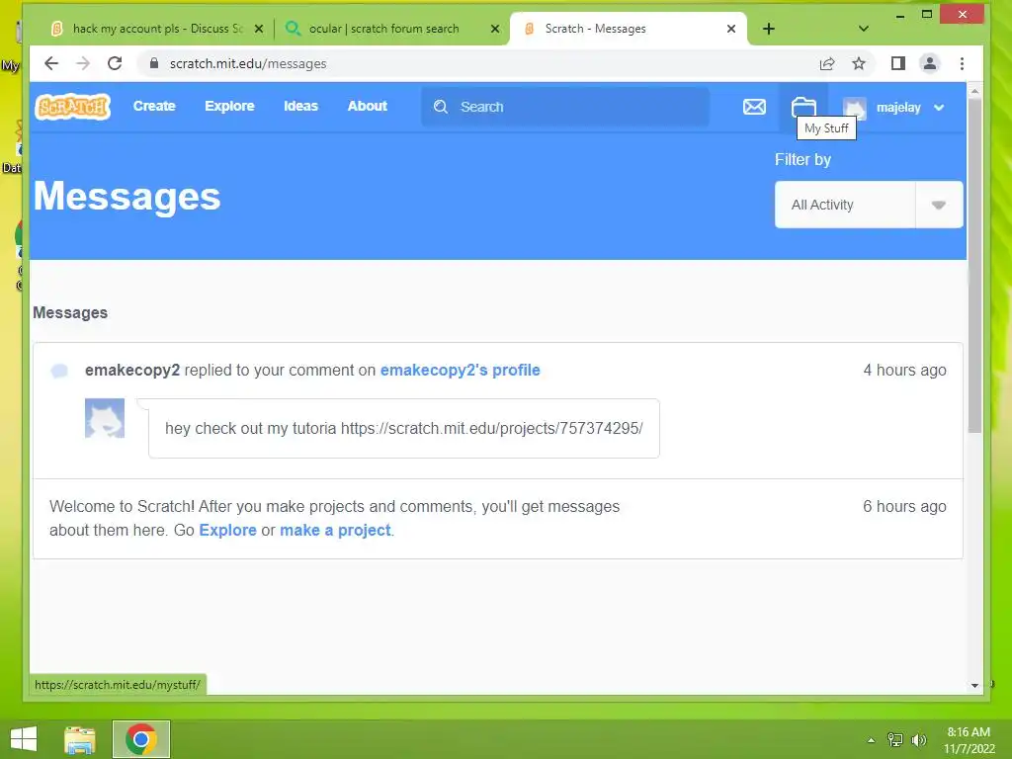Viewport: 1012px width, 759px height.
Task: Click the page scrollbar down arrow
Action: point(974,686)
